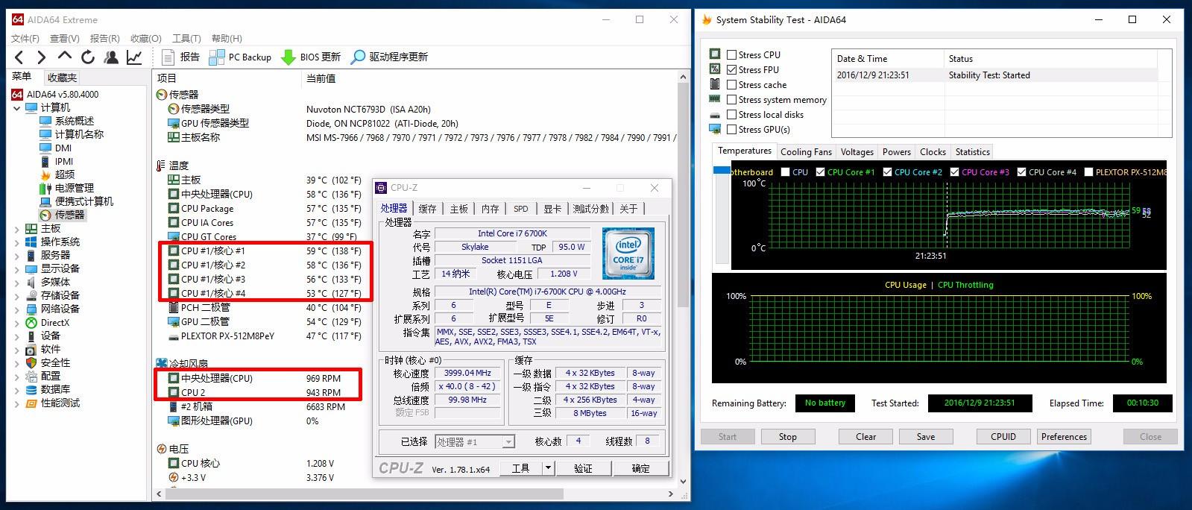Switch to the Cooling Fans tab
The width and height of the screenshot is (1192, 510).
tap(806, 151)
